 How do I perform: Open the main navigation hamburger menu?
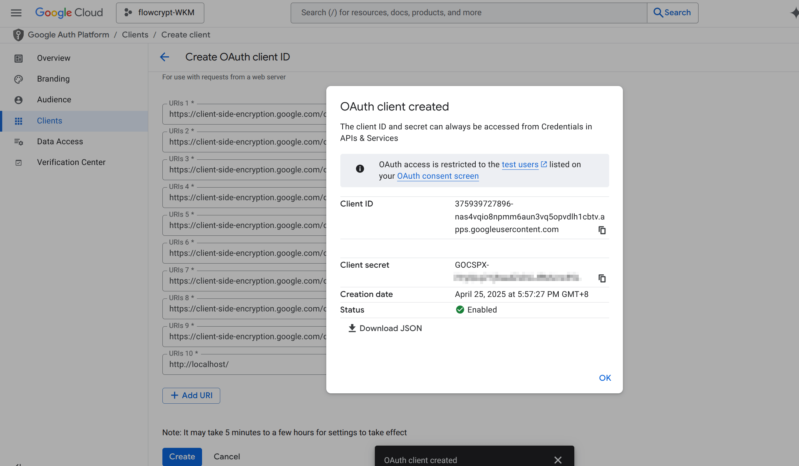[x=16, y=13]
